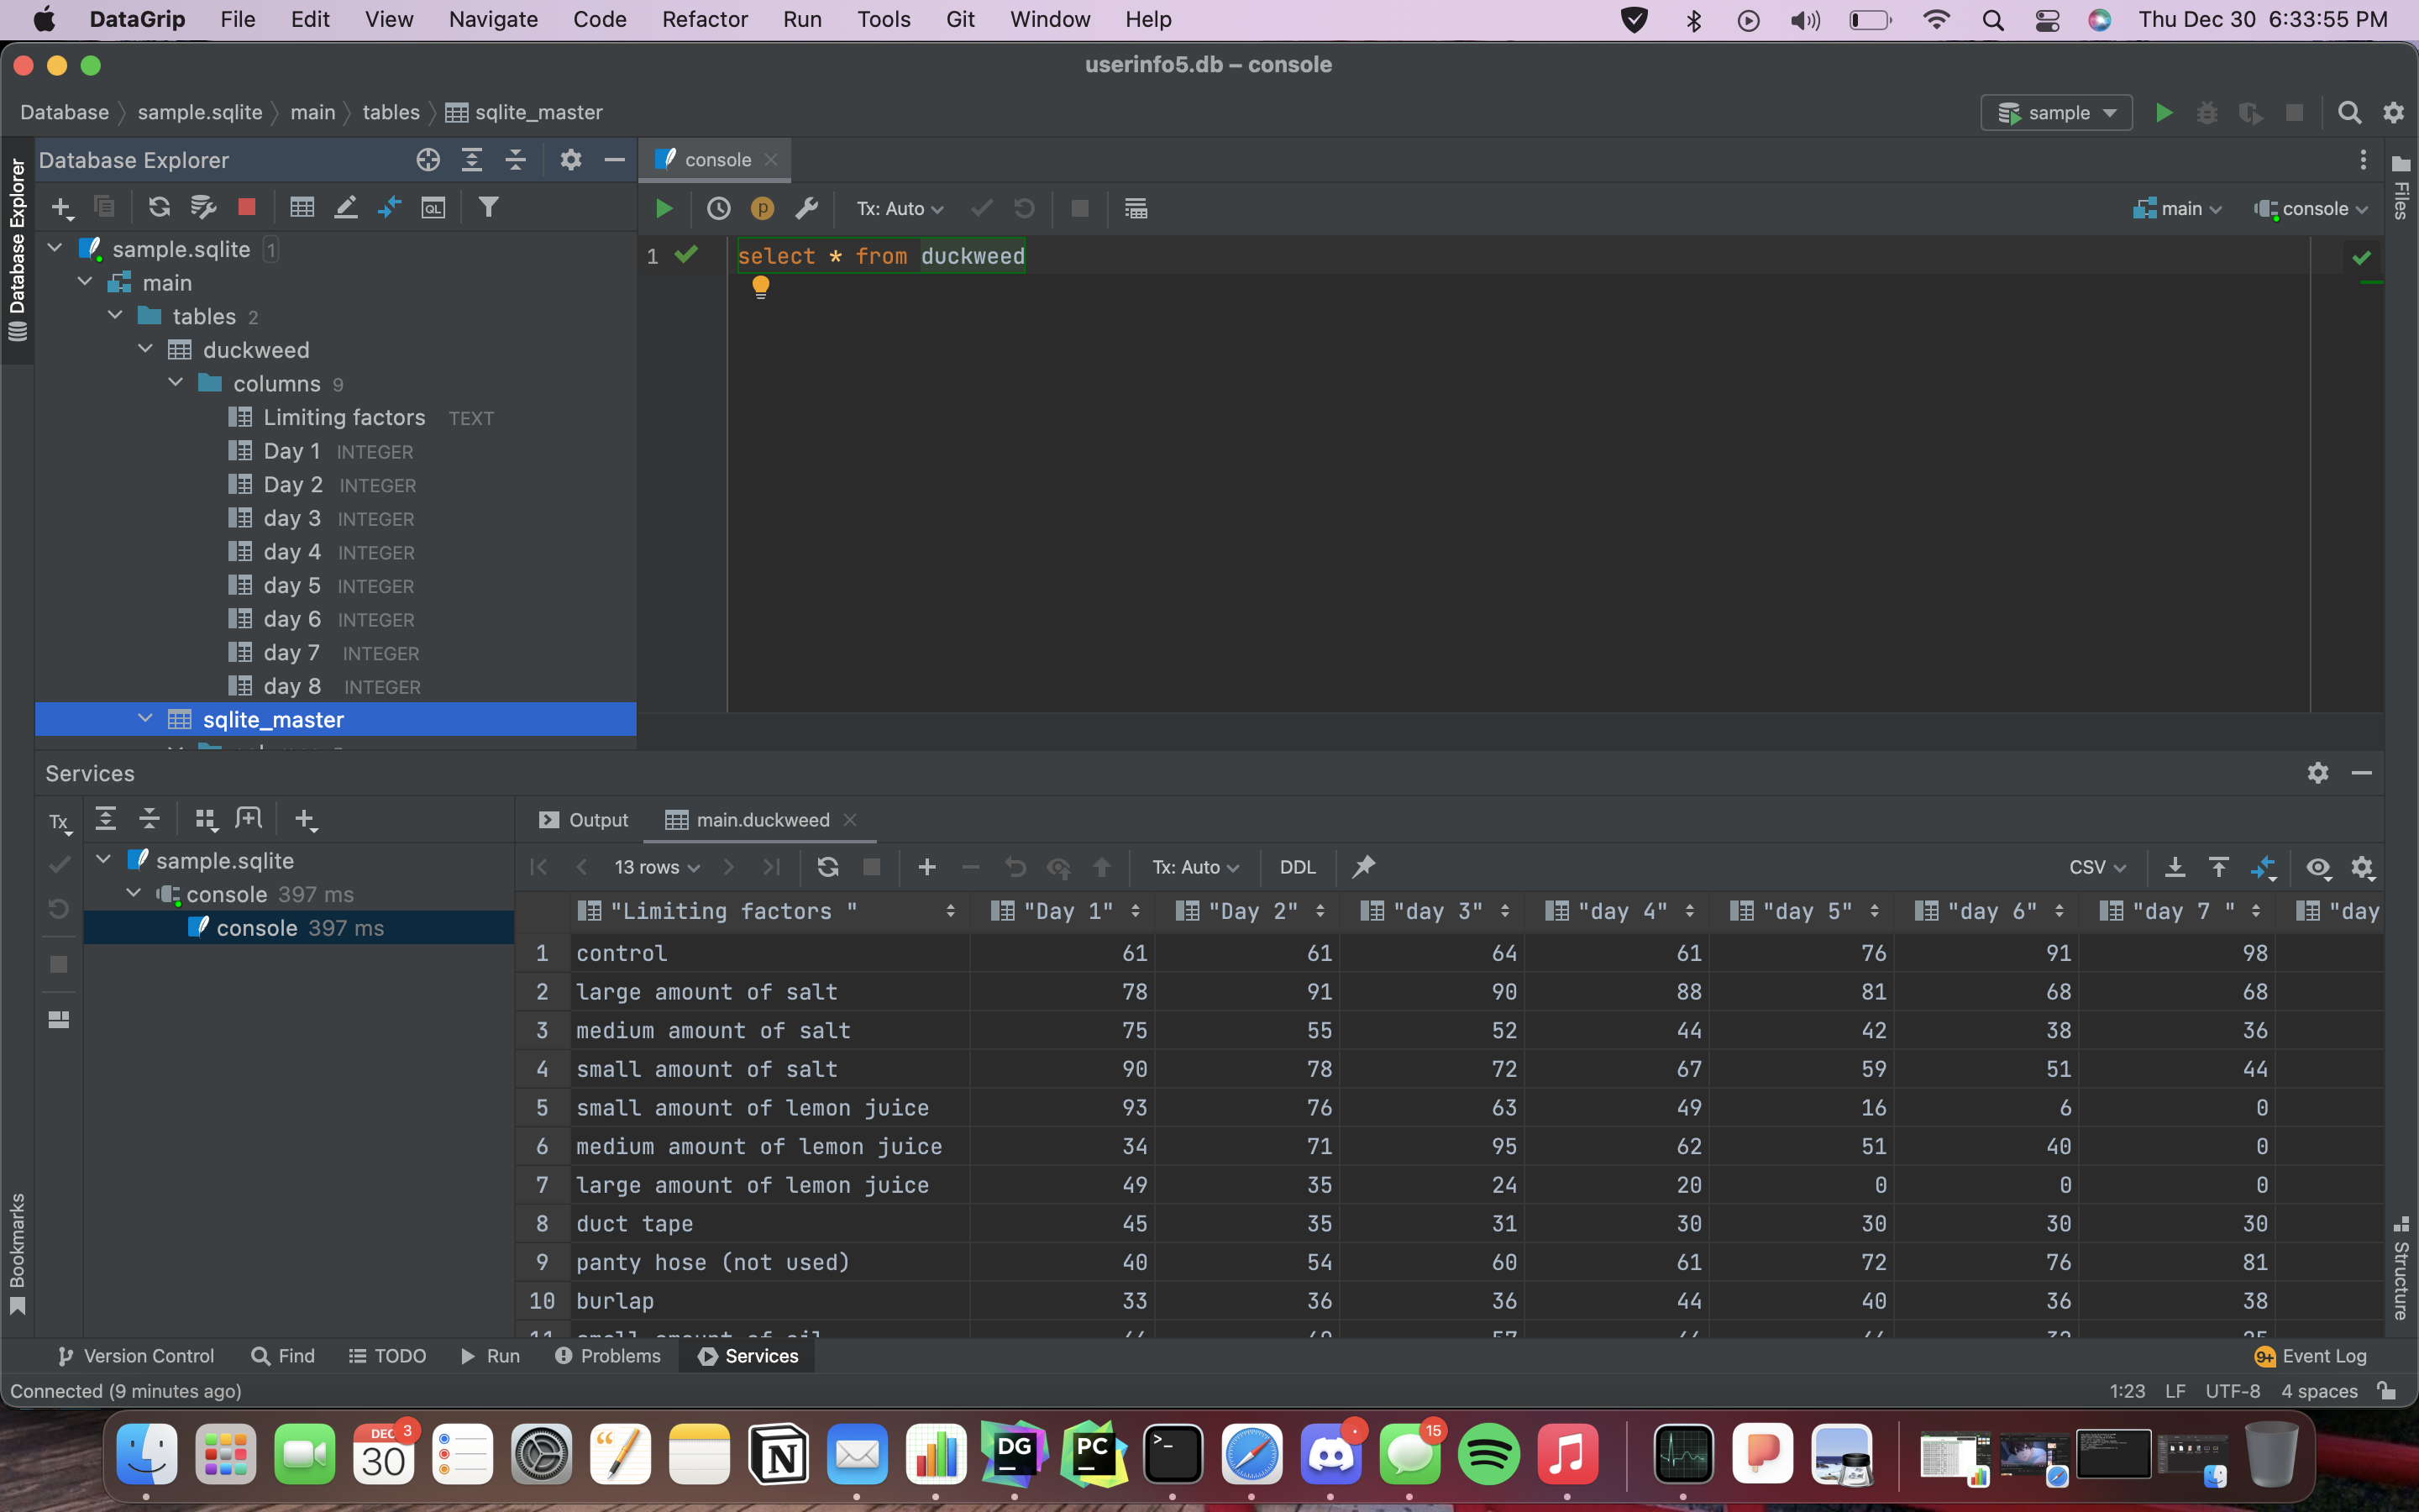Refresh the duckweed query results
The image size is (2419, 1512).
pos(826,867)
